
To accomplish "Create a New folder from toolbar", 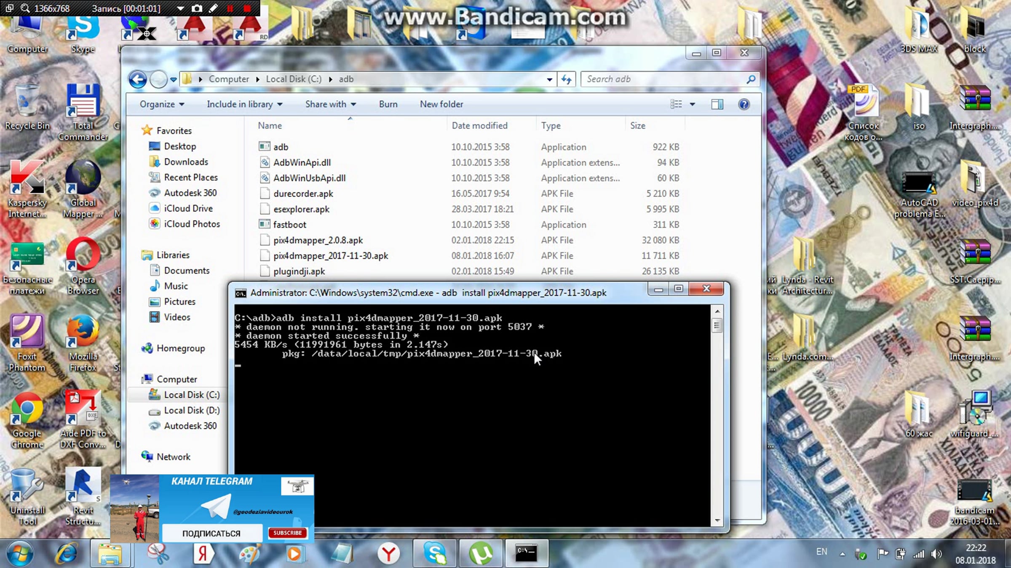I will coord(441,104).
